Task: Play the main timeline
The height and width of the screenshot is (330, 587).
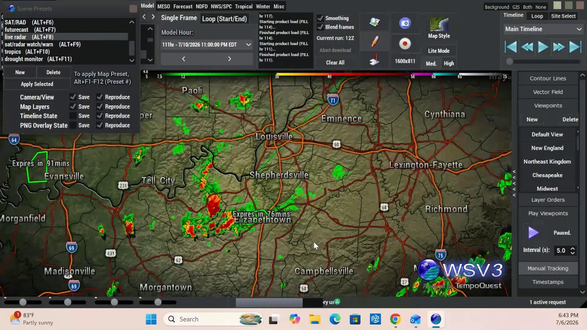Action: pos(543,47)
